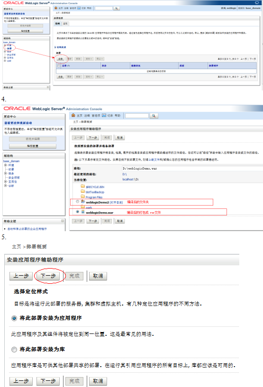The height and width of the screenshot is (387, 263).
Task: Expand 诊断 node on the path selection page tree
Action: (5, 186)
